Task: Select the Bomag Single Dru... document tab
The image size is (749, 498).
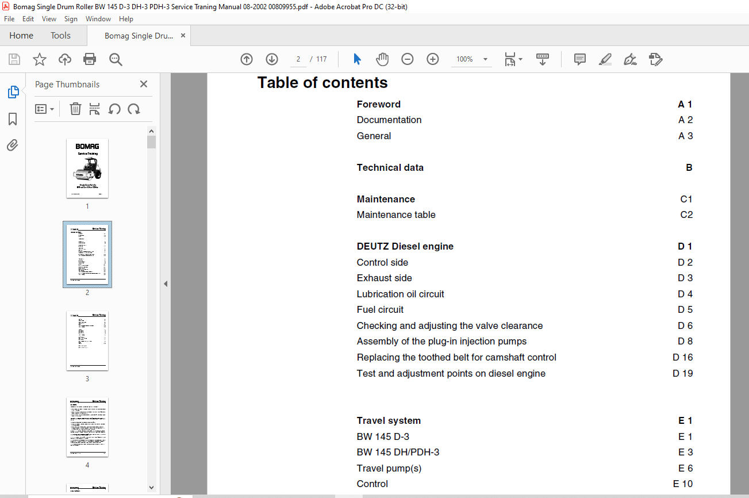Action: (139, 36)
